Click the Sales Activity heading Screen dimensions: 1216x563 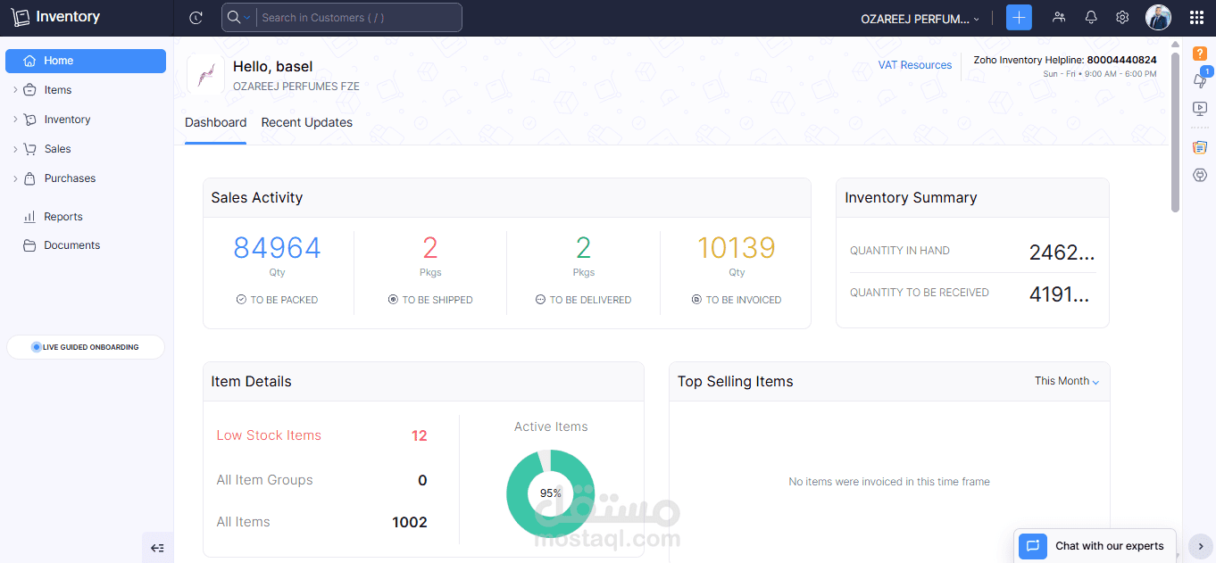pos(257,198)
